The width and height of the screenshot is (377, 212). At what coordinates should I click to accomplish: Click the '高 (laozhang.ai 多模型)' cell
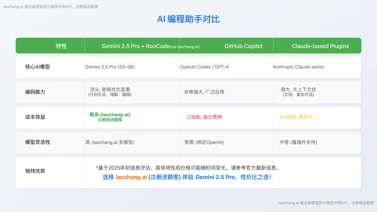pyautogui.click(x=110, y=142)
